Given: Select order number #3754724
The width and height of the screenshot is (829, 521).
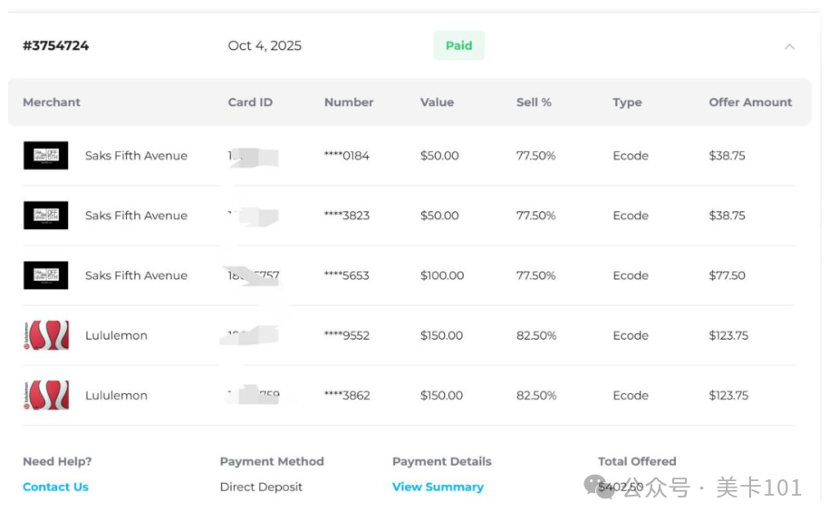Looking at the screenshot, I should (55, 45).
